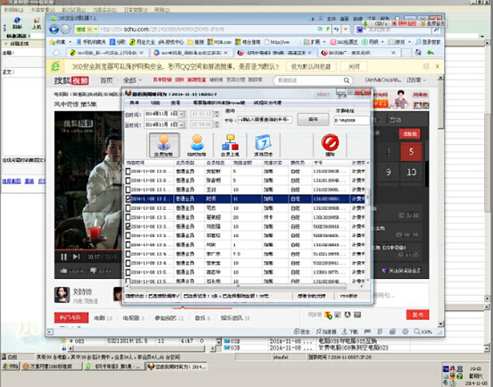Click the red 发布 publish button
The image size is (493, 387).
(418, 315)
